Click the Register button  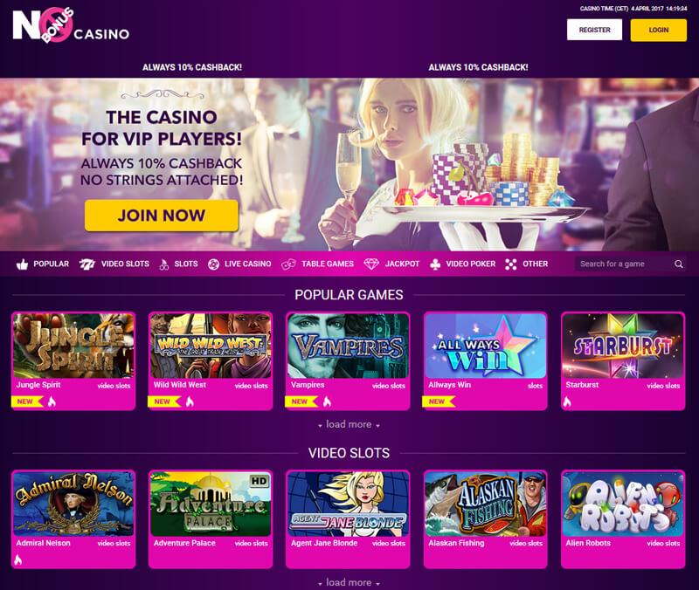pyautogui.click(x=594, y=30)
